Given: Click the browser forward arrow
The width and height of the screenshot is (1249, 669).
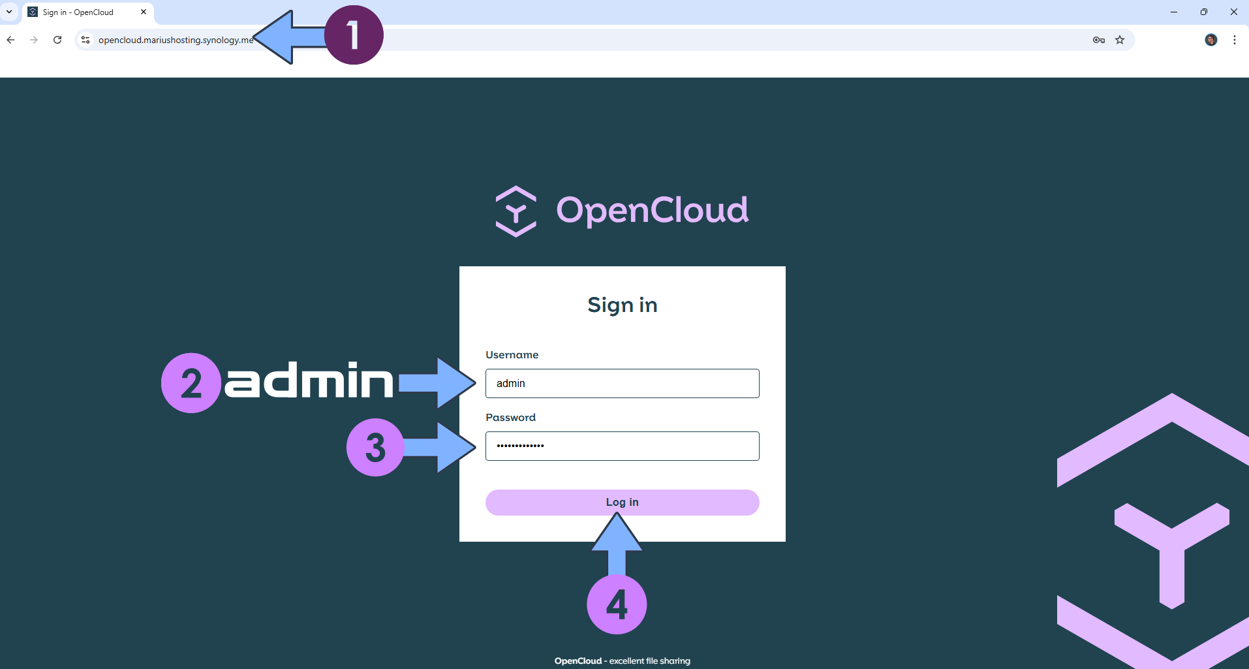Looking at the screenshot, I should coord(33,40).
